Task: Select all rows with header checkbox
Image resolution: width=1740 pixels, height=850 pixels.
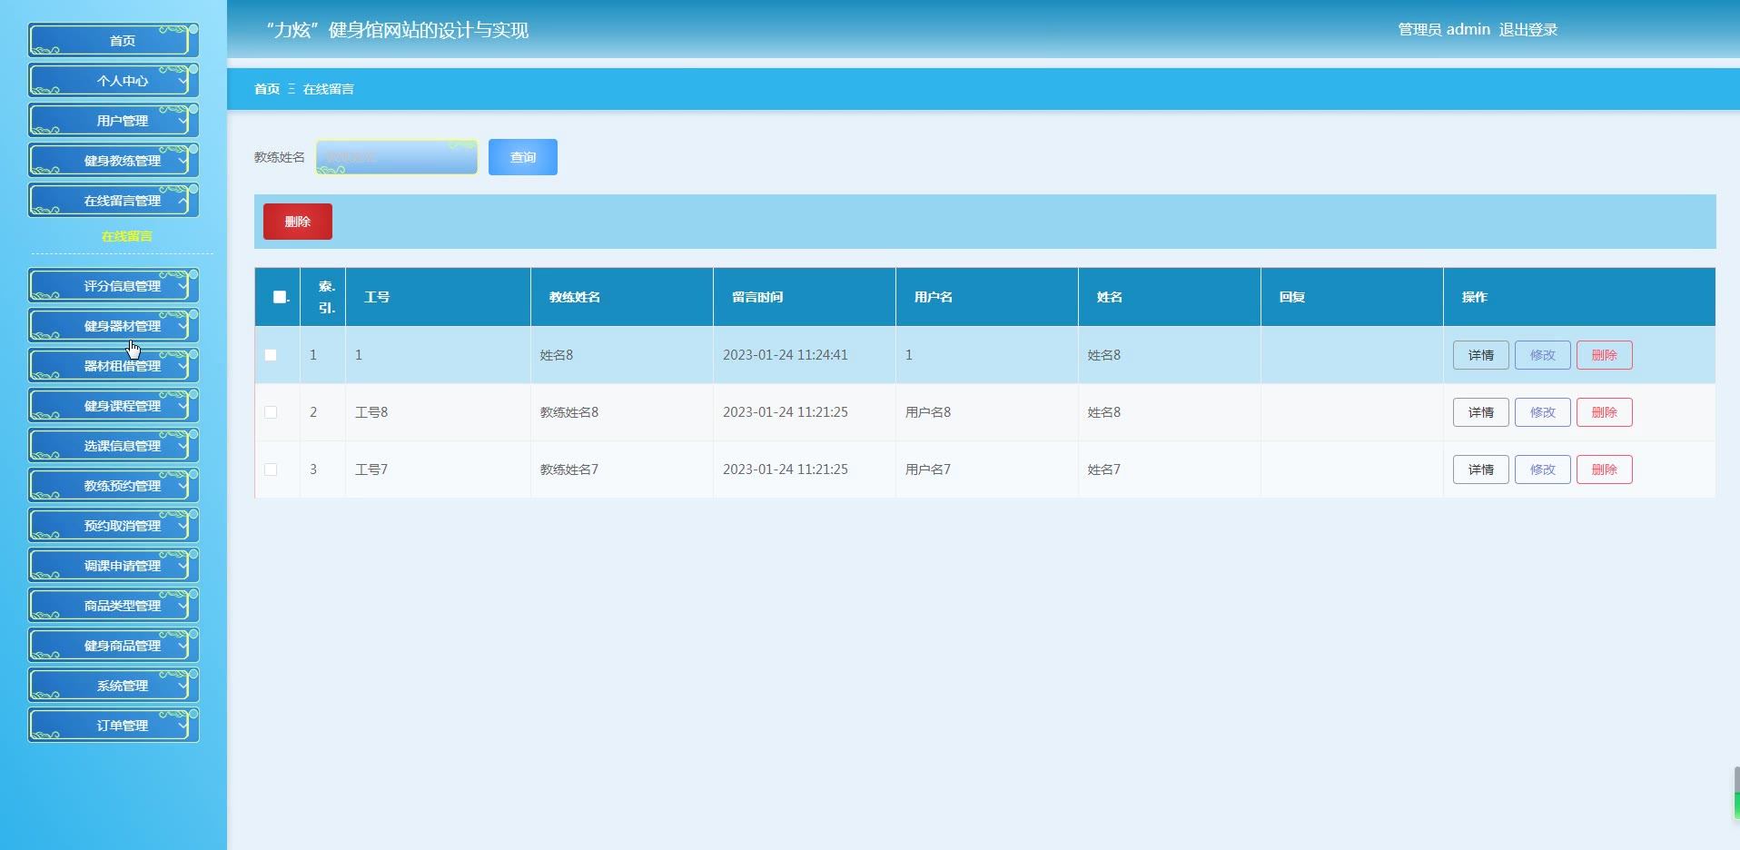Action: (280, 297)
